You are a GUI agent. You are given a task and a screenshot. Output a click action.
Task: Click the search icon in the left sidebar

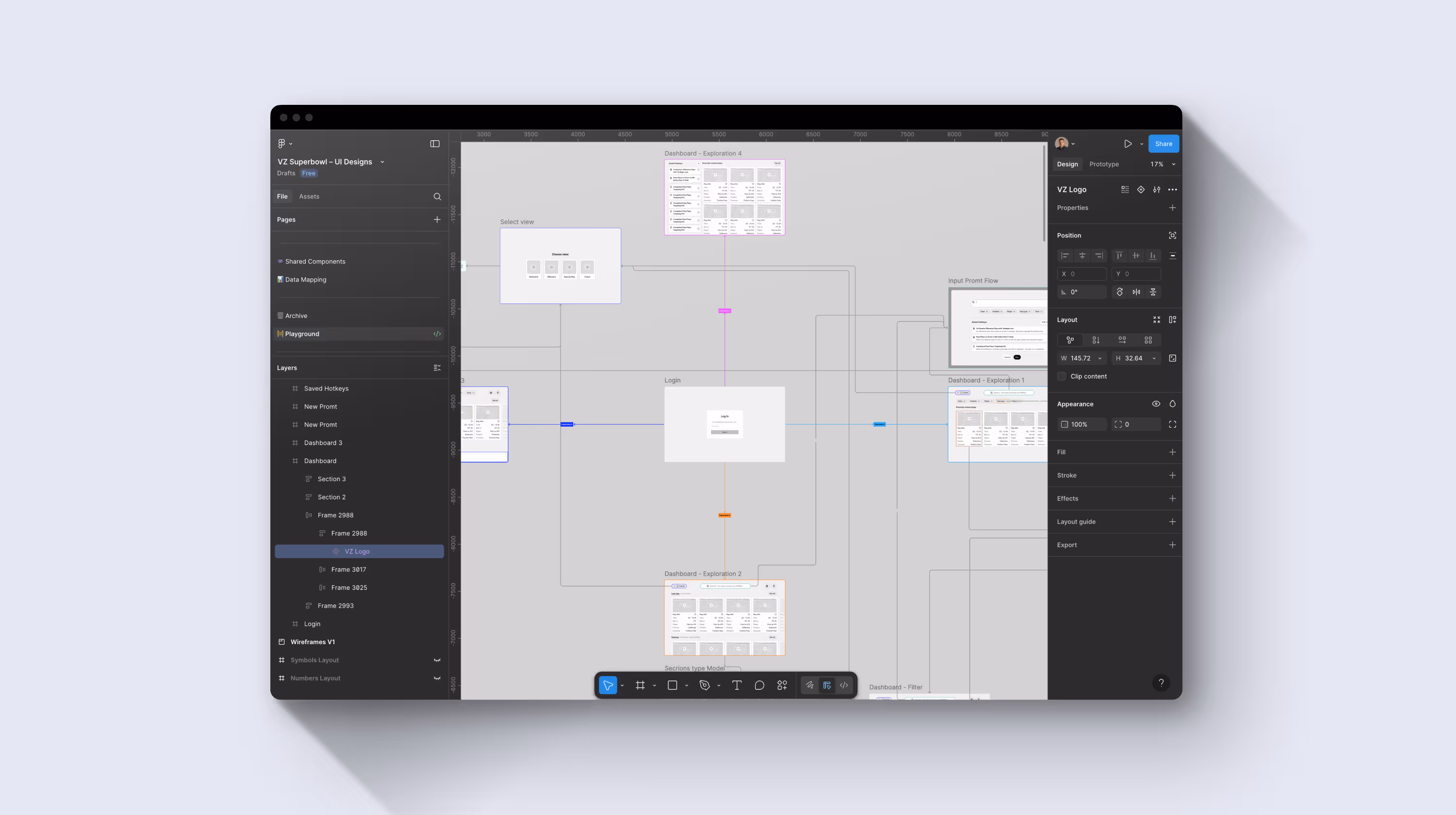(437, 196)
